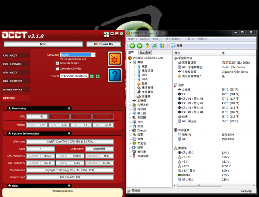Play the selected sound file
This screenshot has width=259, height=197.
pos(98,76)
